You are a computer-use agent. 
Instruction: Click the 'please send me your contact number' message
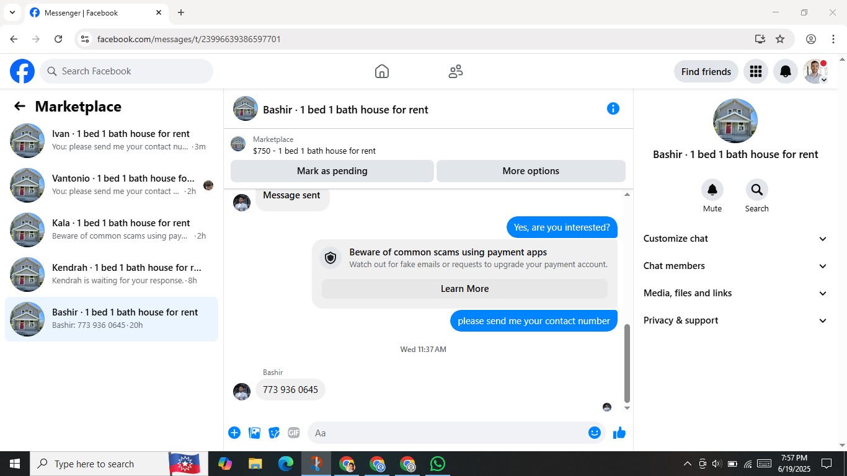(534, 321)
